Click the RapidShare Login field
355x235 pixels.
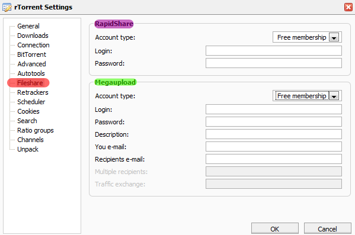(274, 51)
